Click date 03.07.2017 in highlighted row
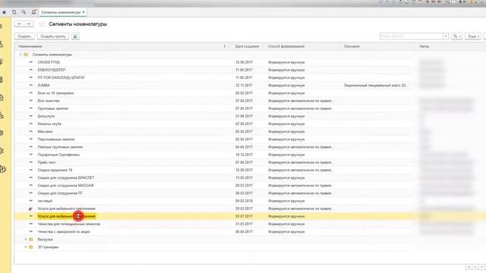 click(x=244, y=216)
